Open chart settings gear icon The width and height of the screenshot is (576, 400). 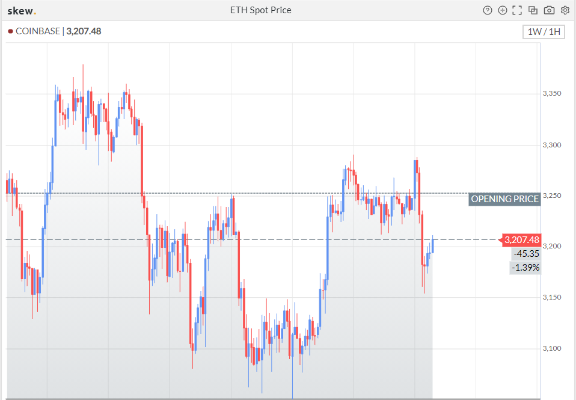(565, 10)
